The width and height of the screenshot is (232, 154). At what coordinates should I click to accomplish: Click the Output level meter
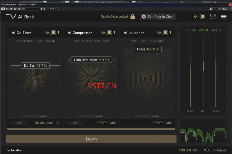[216, 71]
